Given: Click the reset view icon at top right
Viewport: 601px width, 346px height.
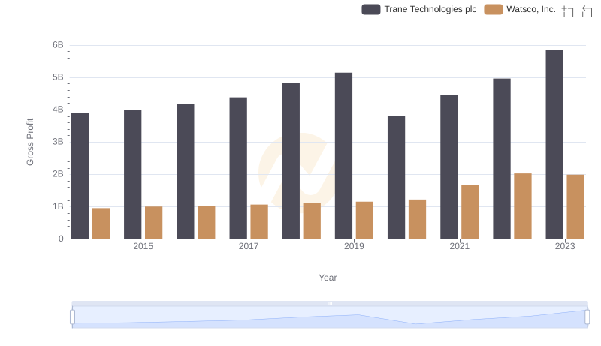Looking at the screenshot, I should coord(587,11).
